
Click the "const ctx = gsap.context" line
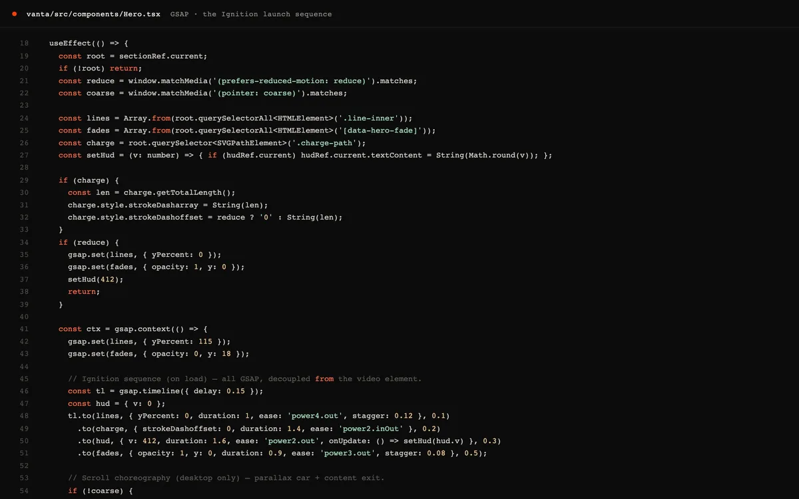[x=133, y=329]
